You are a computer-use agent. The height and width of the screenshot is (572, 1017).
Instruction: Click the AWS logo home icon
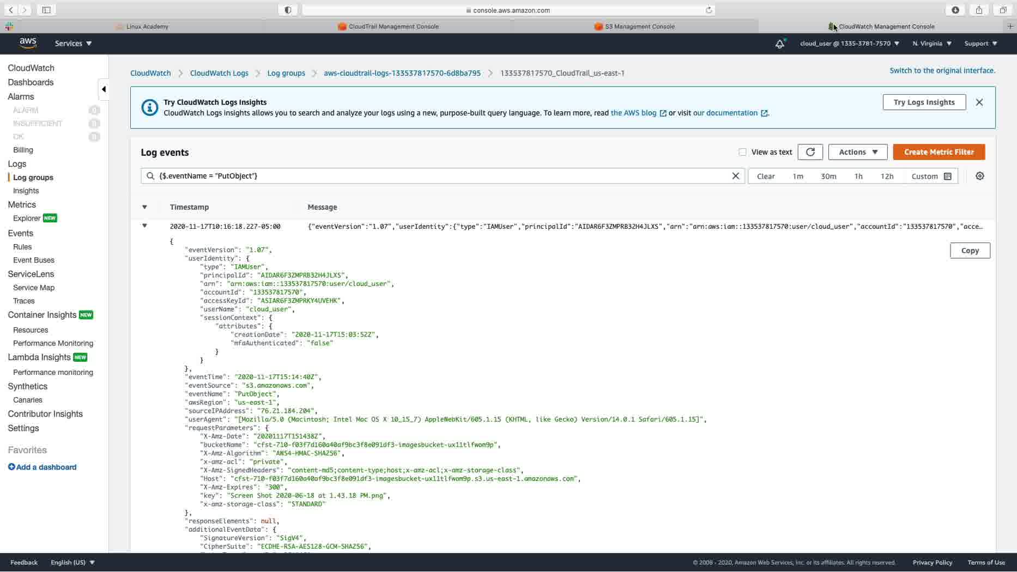[28, 44]
